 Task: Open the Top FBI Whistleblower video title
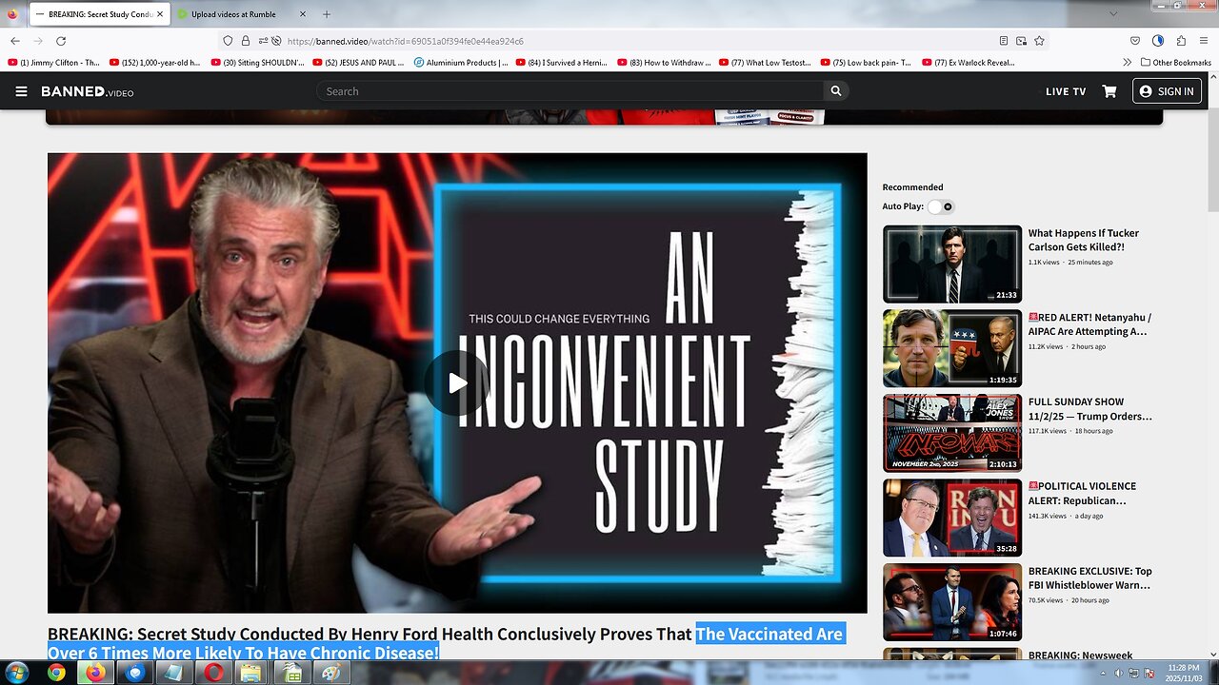click(x=1090, y=577)
